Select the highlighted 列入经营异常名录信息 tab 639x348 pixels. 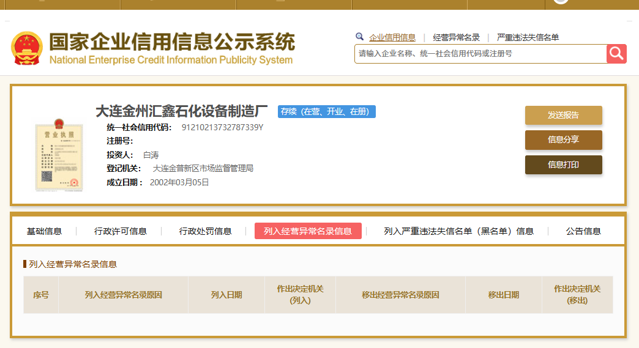pos(308,231)
